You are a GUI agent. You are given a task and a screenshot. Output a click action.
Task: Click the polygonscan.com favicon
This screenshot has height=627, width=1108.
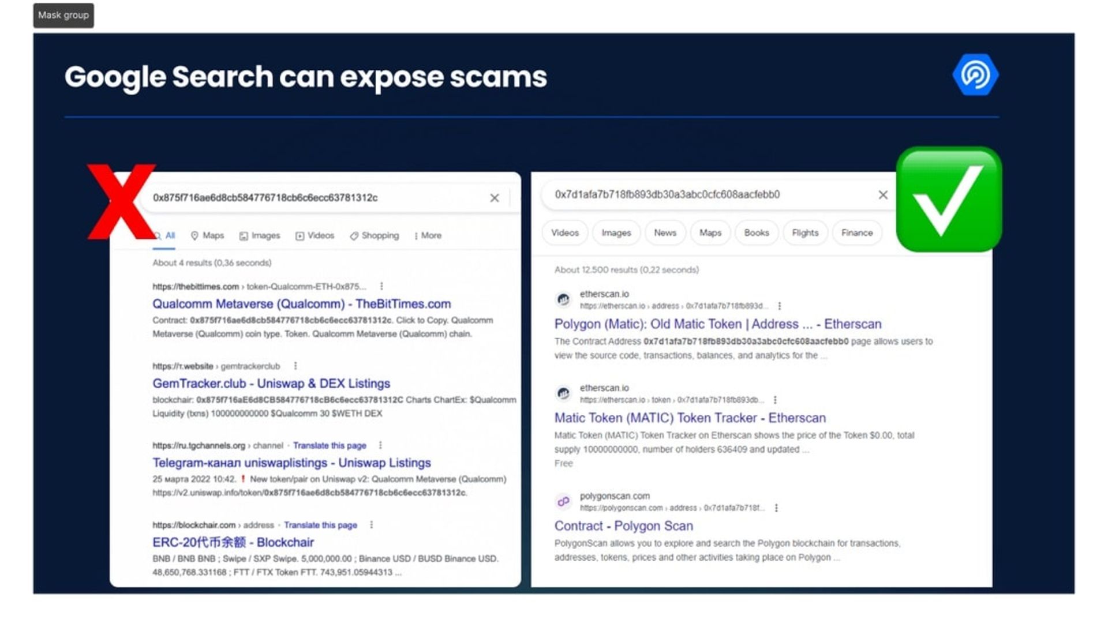[563, 501]
